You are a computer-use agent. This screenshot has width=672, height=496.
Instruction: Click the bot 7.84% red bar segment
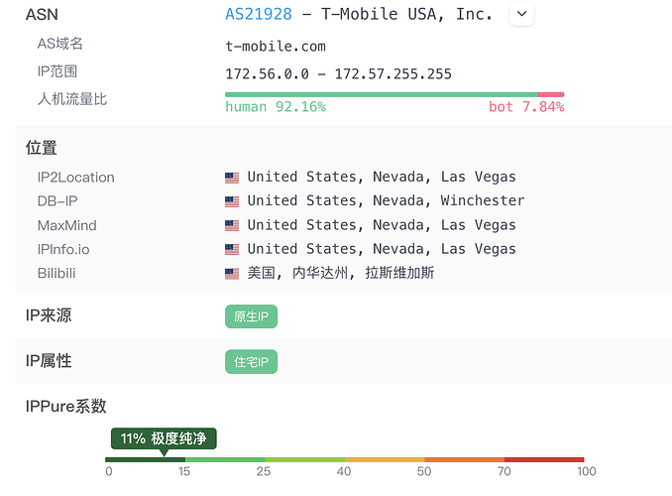click(551, 94)
